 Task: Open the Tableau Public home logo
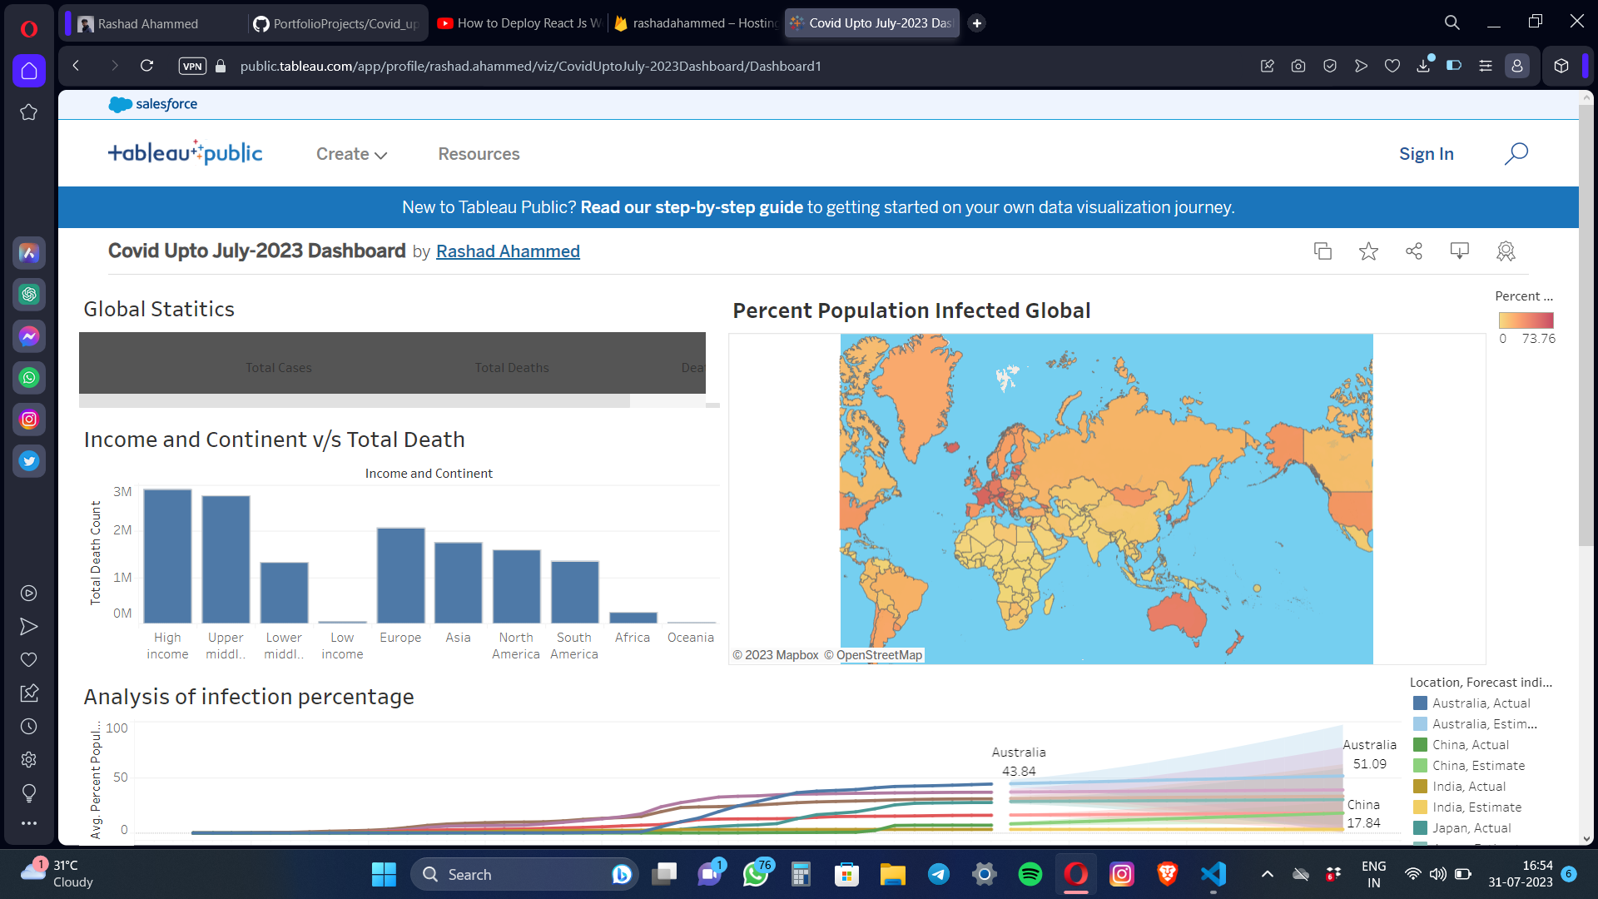tap(185, 152)
